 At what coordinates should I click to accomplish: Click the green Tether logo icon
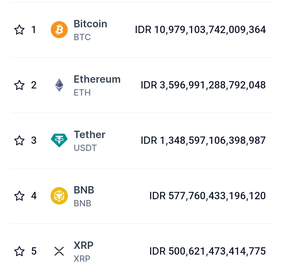(59, 140)
